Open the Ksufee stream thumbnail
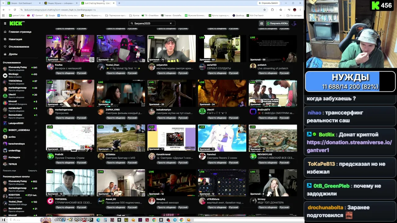Image resolution: width=397 pixels, height=223 pixels. 70,49
